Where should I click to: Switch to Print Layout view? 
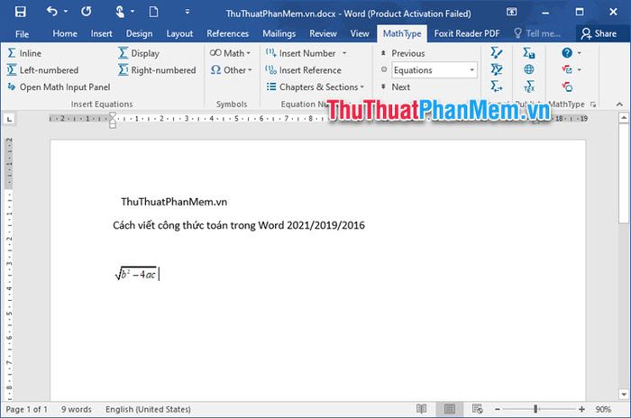tap(449, 409)
